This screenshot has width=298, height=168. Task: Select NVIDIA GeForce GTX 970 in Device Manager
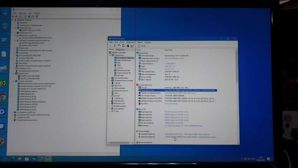tap(30, 30)
